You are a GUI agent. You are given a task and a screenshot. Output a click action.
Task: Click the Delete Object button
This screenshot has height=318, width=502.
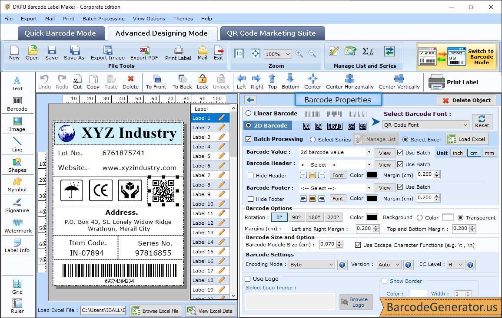(466, 100)
